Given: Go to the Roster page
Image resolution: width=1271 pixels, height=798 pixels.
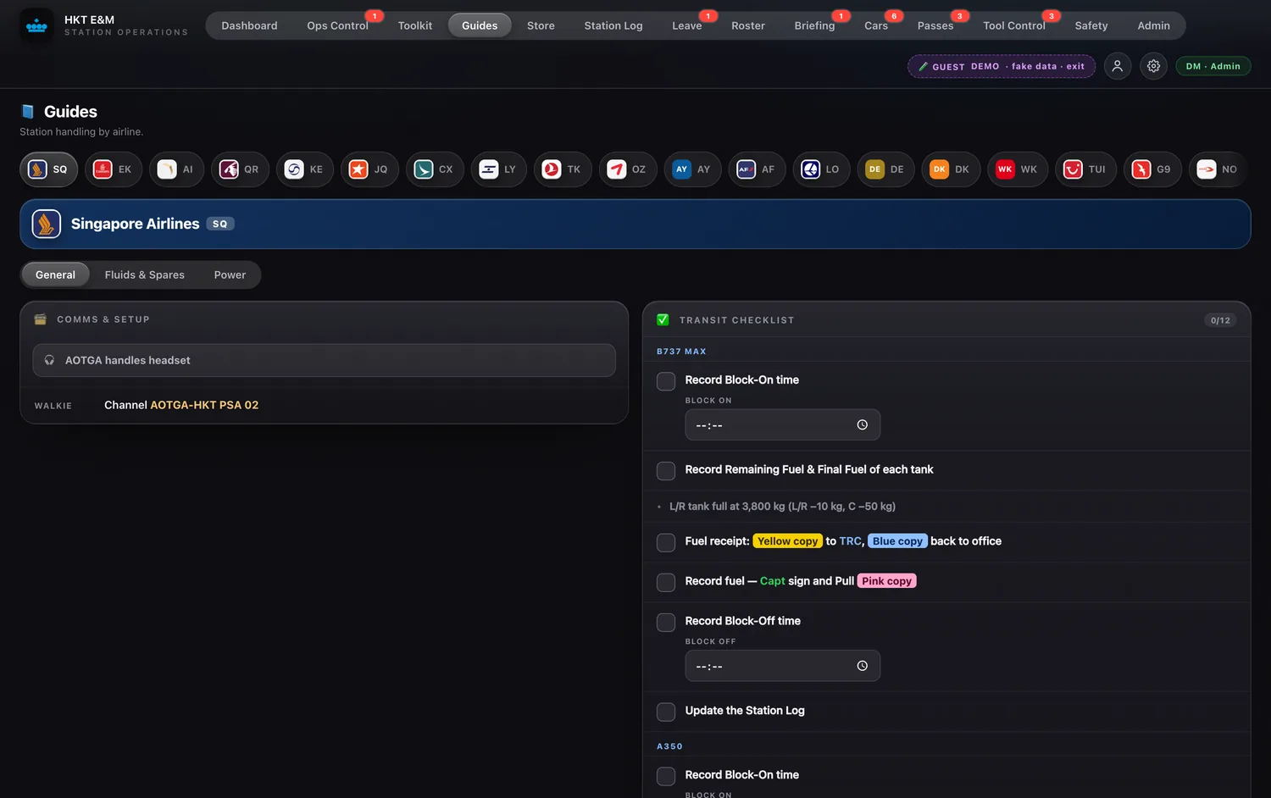Looking at the screenshot, I should [x=748, y=25].
